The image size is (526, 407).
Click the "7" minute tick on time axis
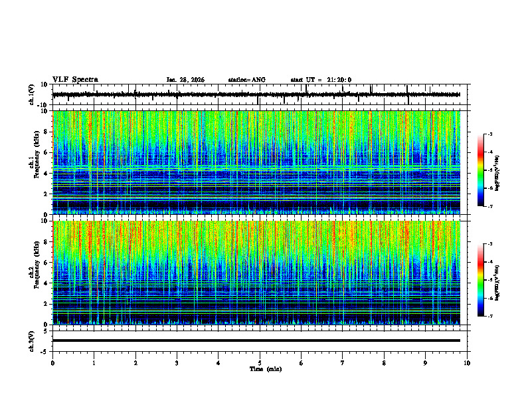(x=343, y=363)
